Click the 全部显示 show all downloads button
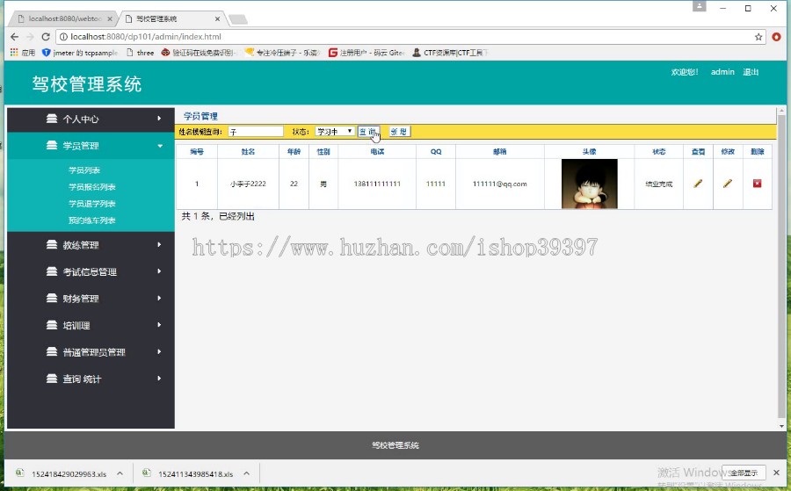791x491 pixels. [744, 473]
